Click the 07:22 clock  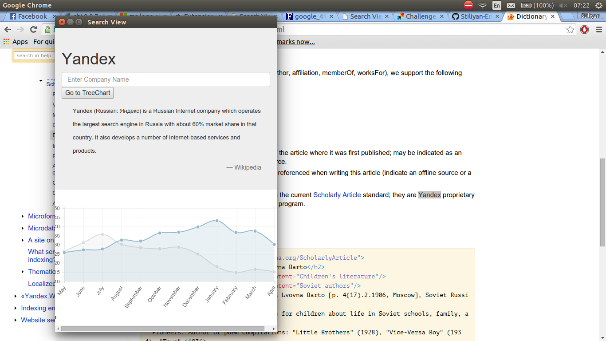click(581, 5)
